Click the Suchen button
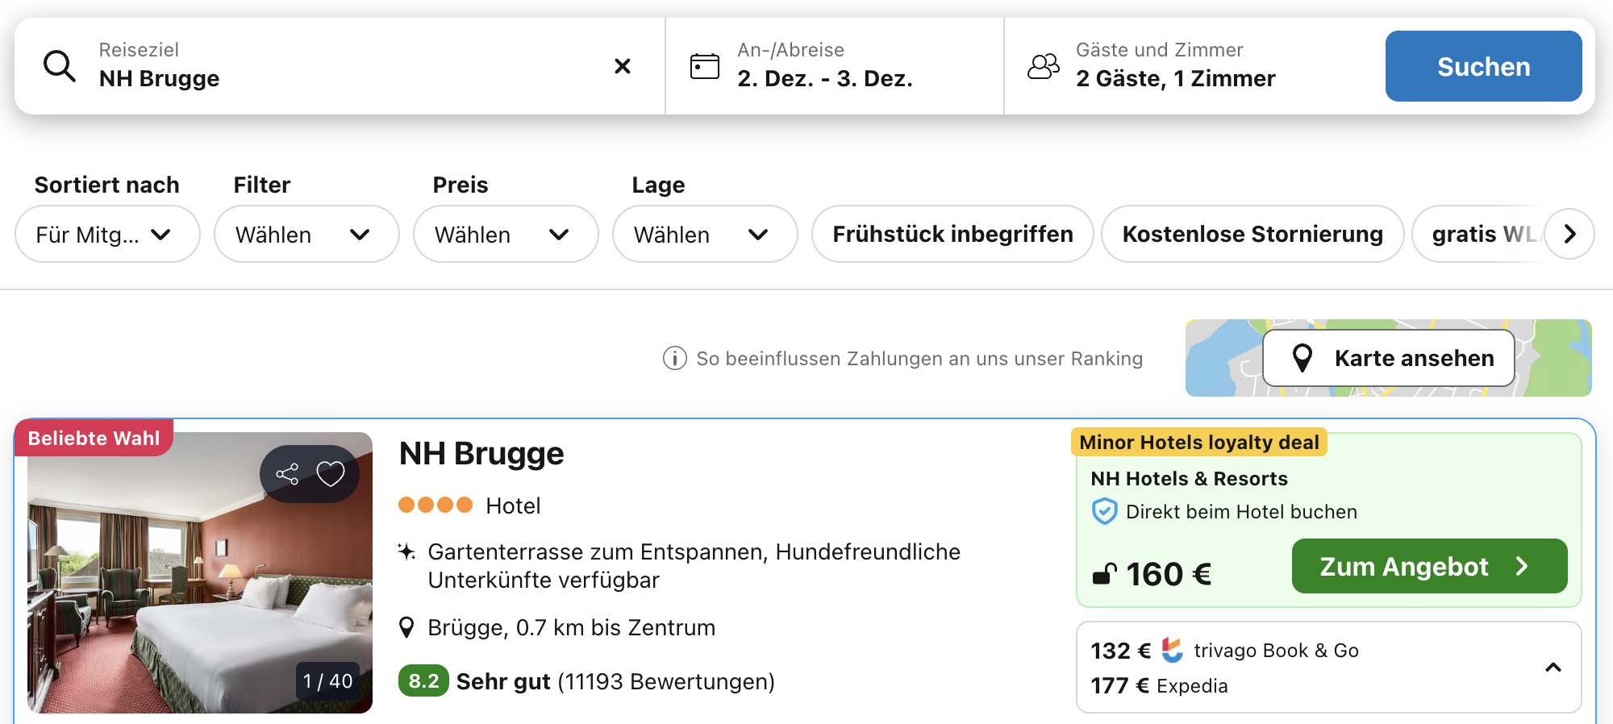Viewport: 1613px width, 724px height. [1484, 66]
